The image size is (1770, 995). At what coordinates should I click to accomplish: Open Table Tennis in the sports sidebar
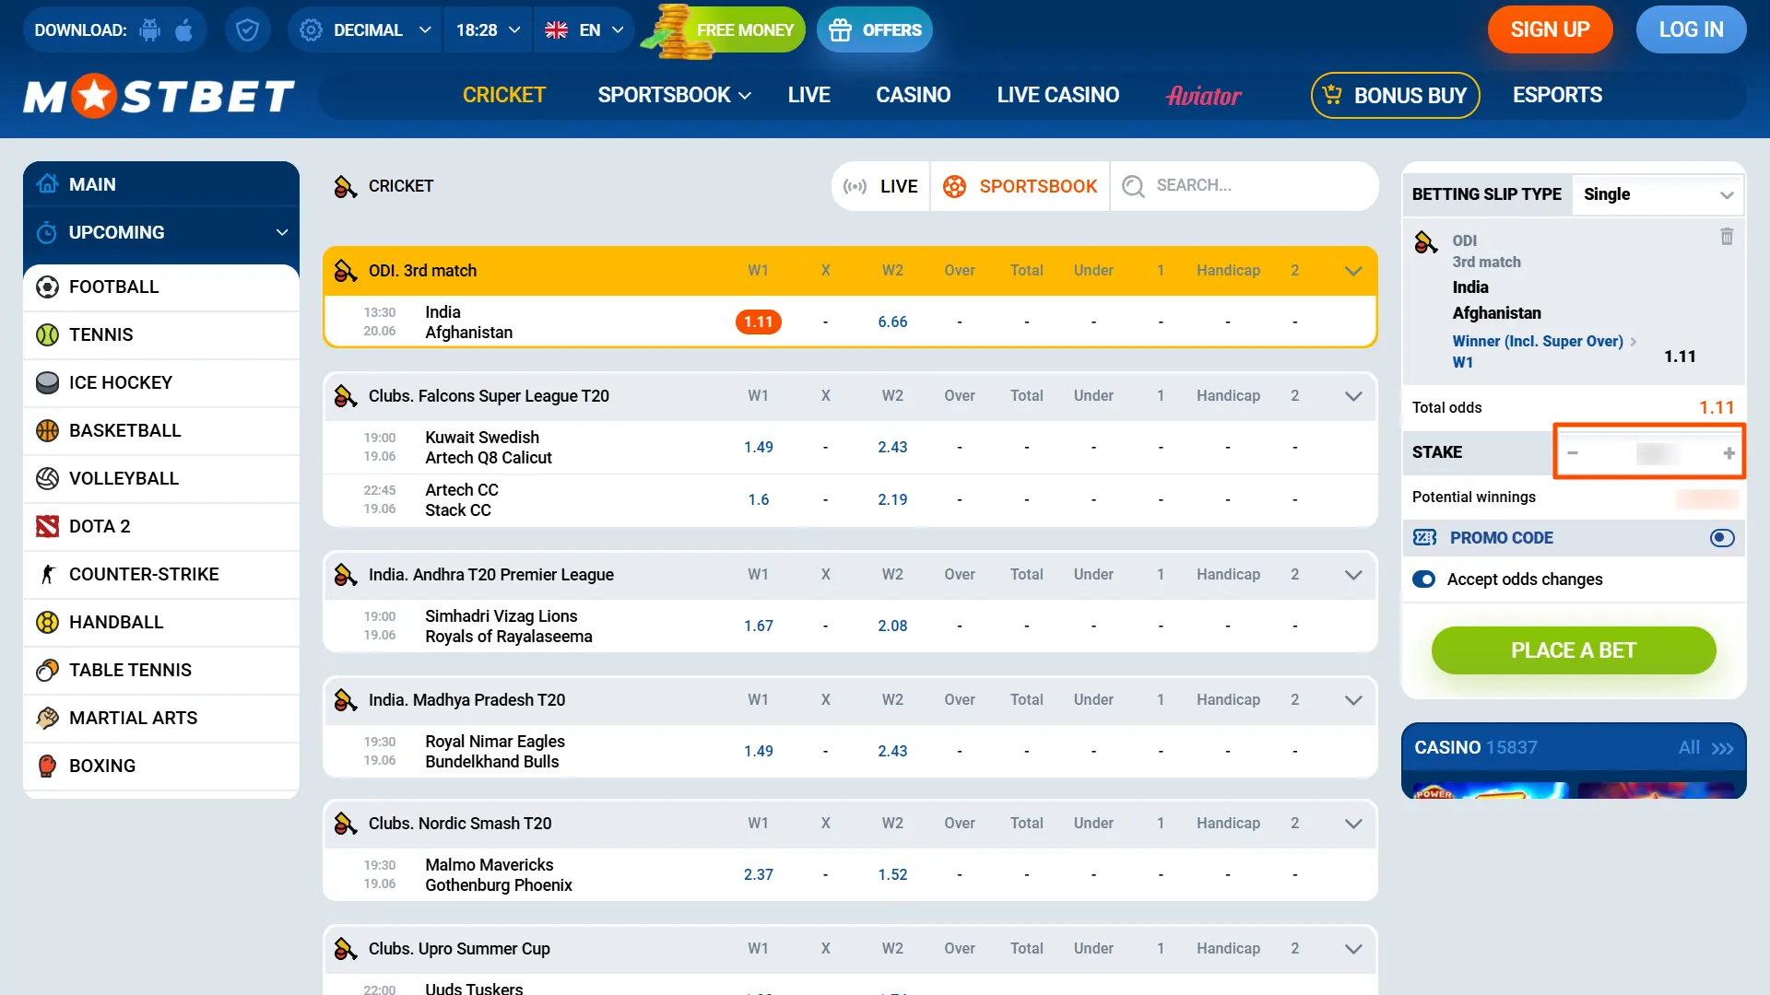point(161,670)
